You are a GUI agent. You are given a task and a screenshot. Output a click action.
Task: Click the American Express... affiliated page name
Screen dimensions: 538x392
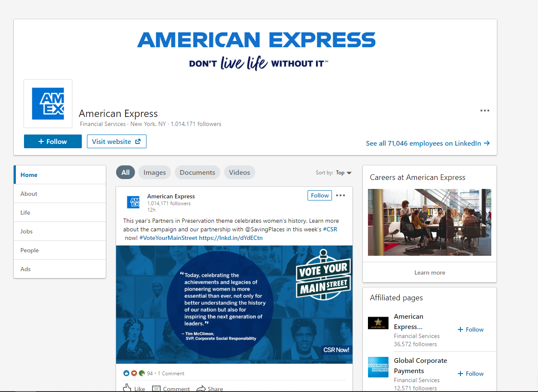409,322
